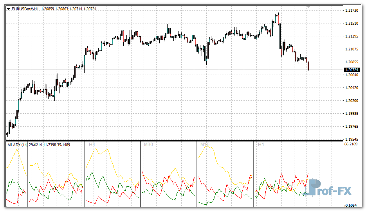Image resolution: width=366 pixels, height=211 pixels.
Task: Click the All ADX (14) indicator label
Action: pyautogui.click(x=17, y=145)
